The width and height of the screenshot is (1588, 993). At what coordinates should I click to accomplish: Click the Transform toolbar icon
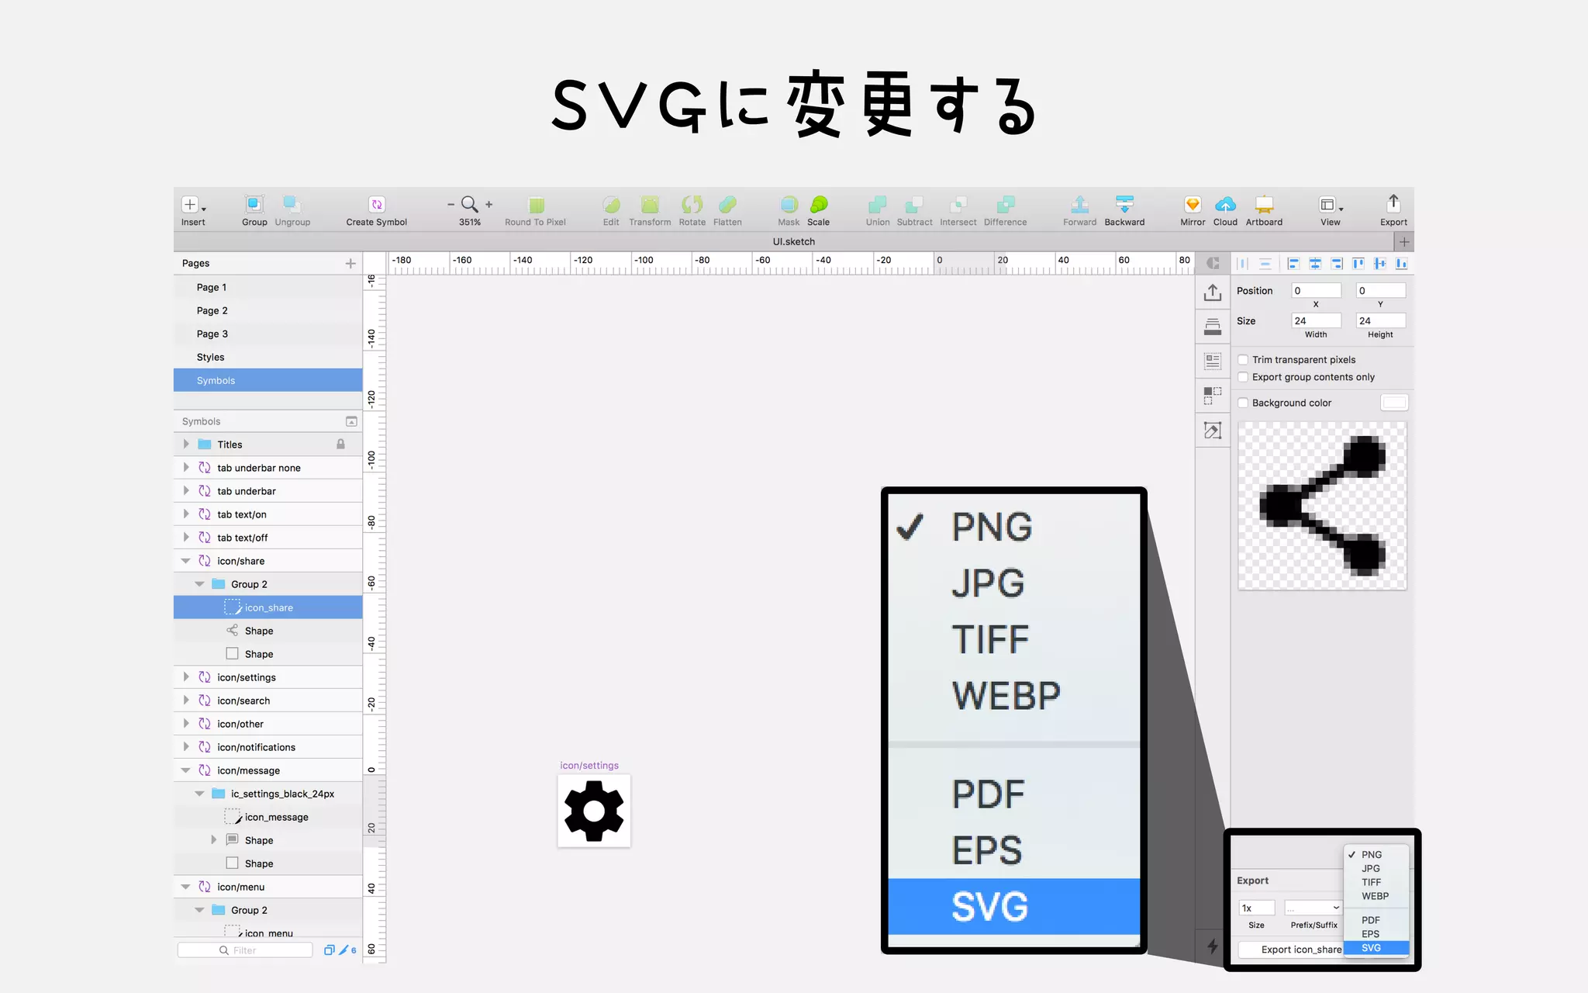coord(650,205)
